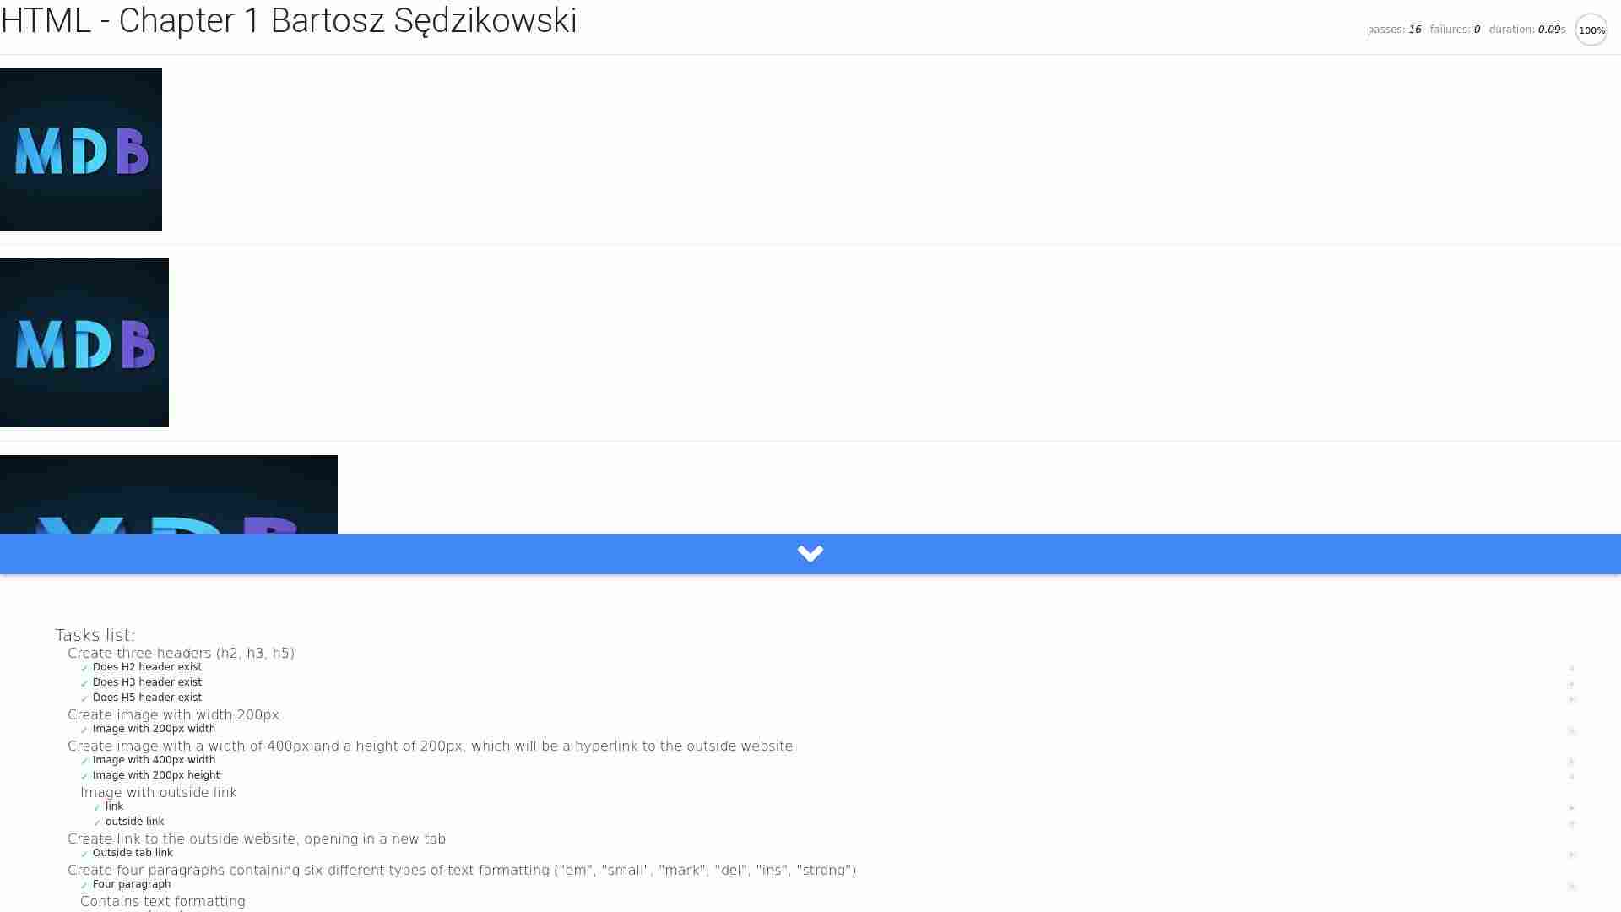1621x912 pixels.
Task: Click the first, smallest MDB logo image
Action: coord(81,149)
